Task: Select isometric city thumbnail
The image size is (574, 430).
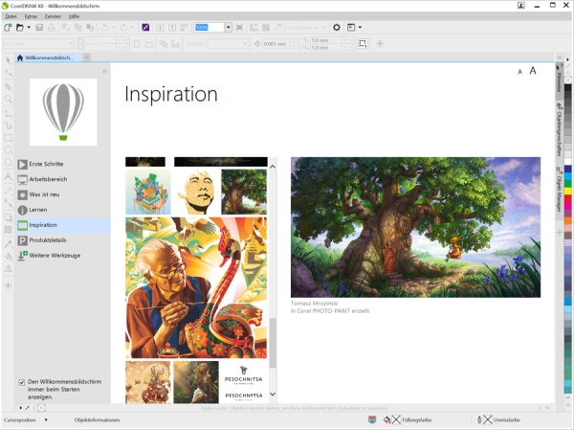Action: pos(148,192)
